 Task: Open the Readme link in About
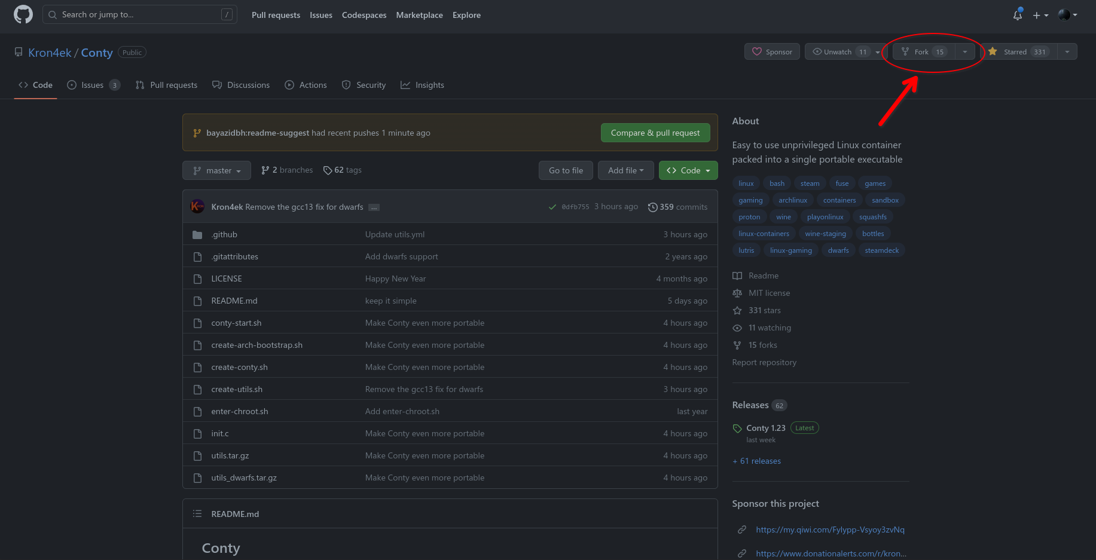point(756,276)
